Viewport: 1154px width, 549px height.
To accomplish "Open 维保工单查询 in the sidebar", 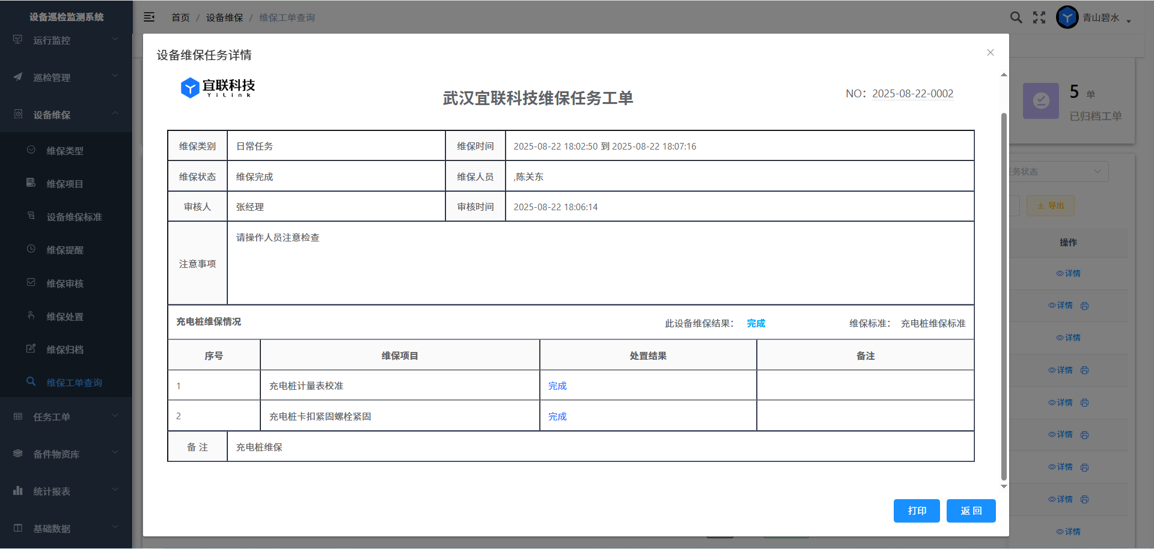I will 74,383.
